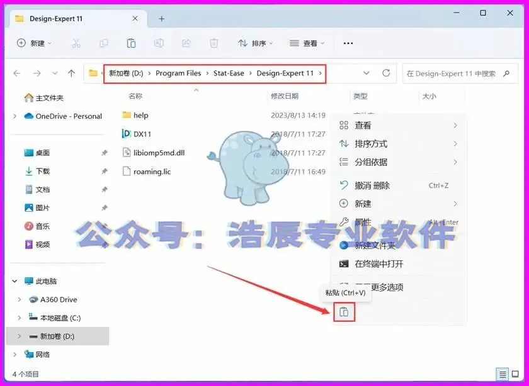The image size is (529, 386).
Task: Select the help folder
Action: click(135, 115)
